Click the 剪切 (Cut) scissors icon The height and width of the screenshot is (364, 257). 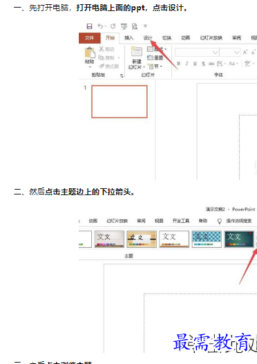click(102, 49)
